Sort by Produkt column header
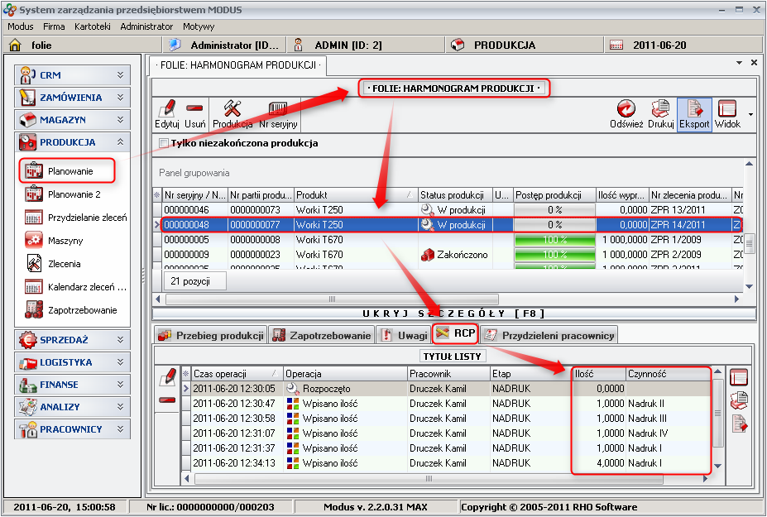The width and height of the screenshot is (767, 517). pos(355,194)
